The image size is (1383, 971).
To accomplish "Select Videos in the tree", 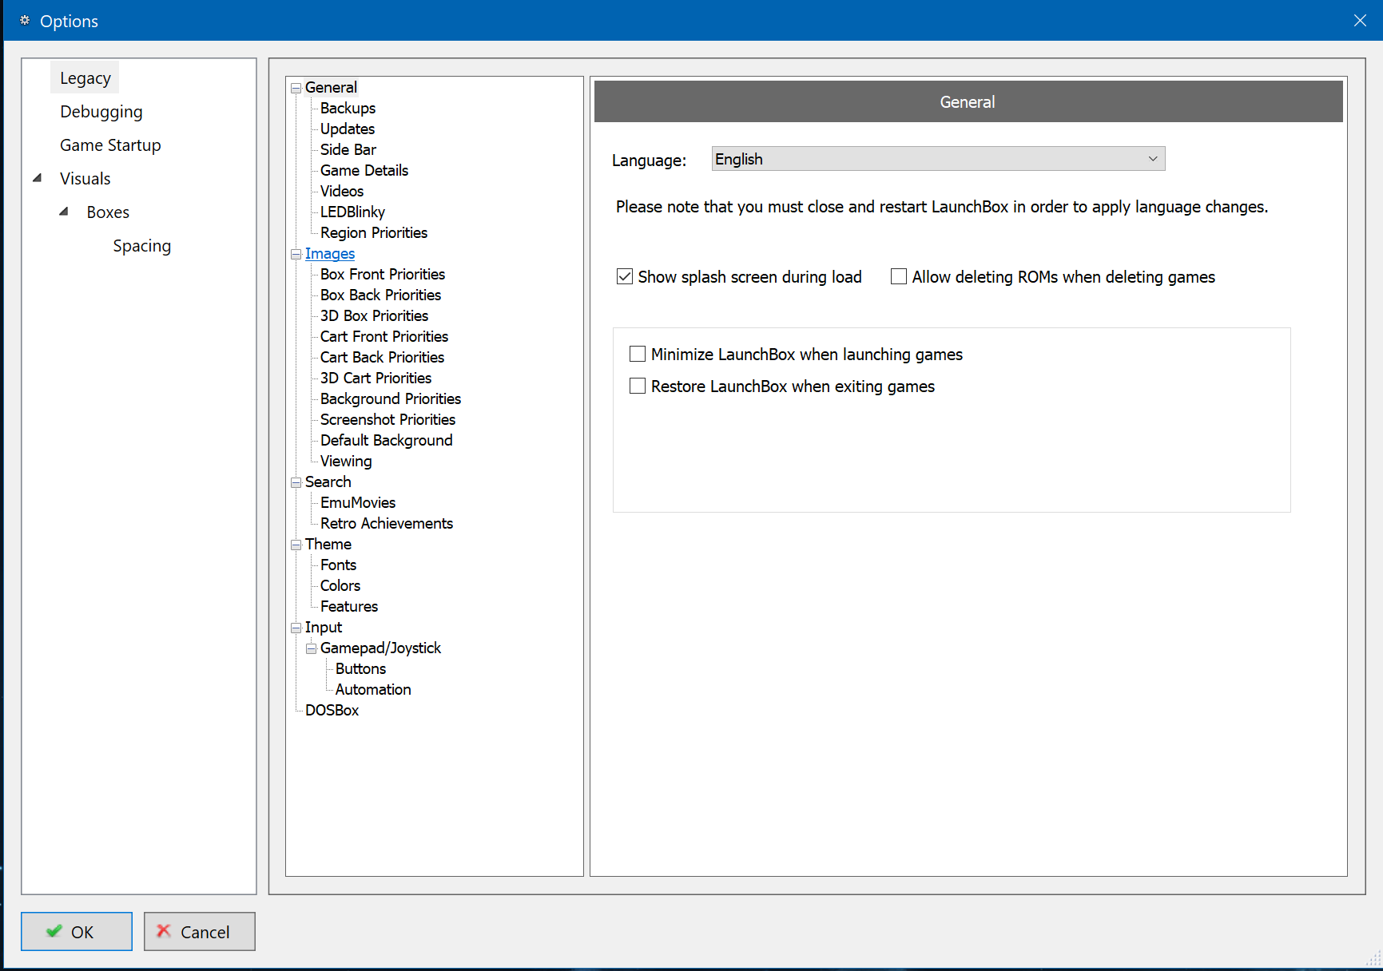I will click(x=342, y=192).
